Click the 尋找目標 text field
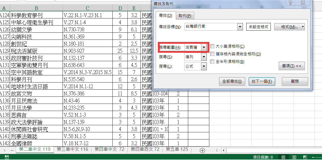Screen dimensions: 322x160 (211, 27)
